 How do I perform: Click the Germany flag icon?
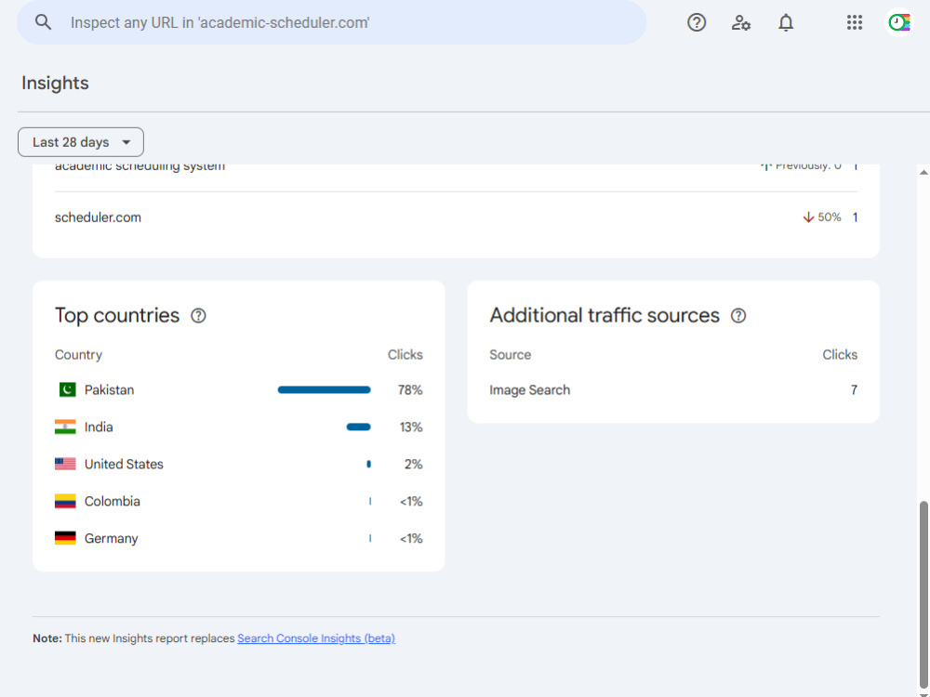click(65, 538)
